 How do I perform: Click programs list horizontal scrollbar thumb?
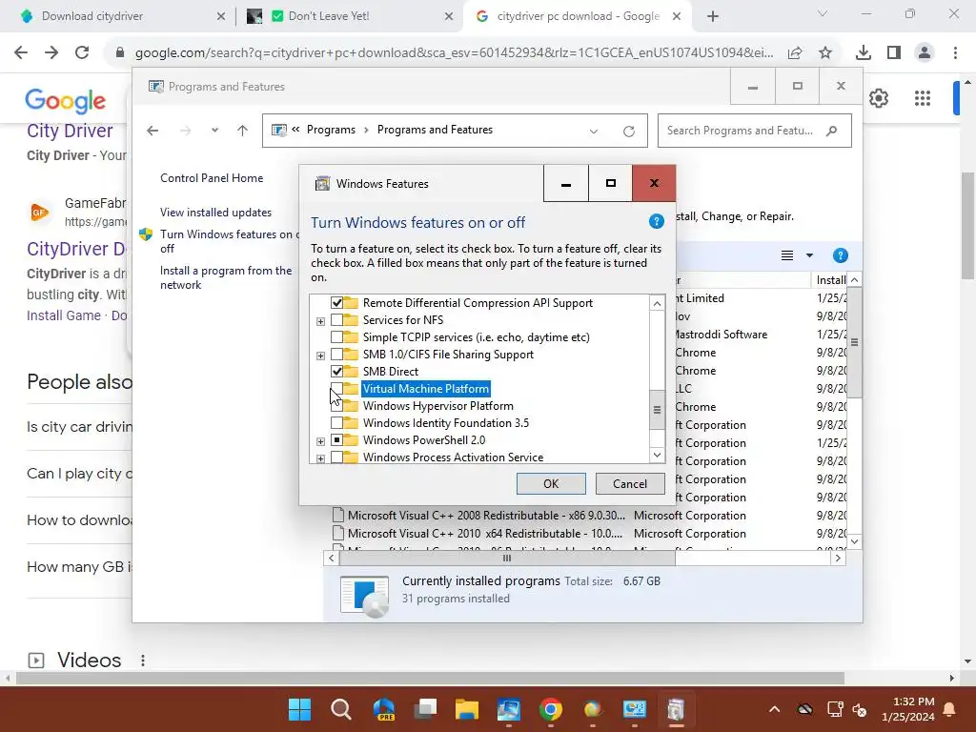(507, 559)
